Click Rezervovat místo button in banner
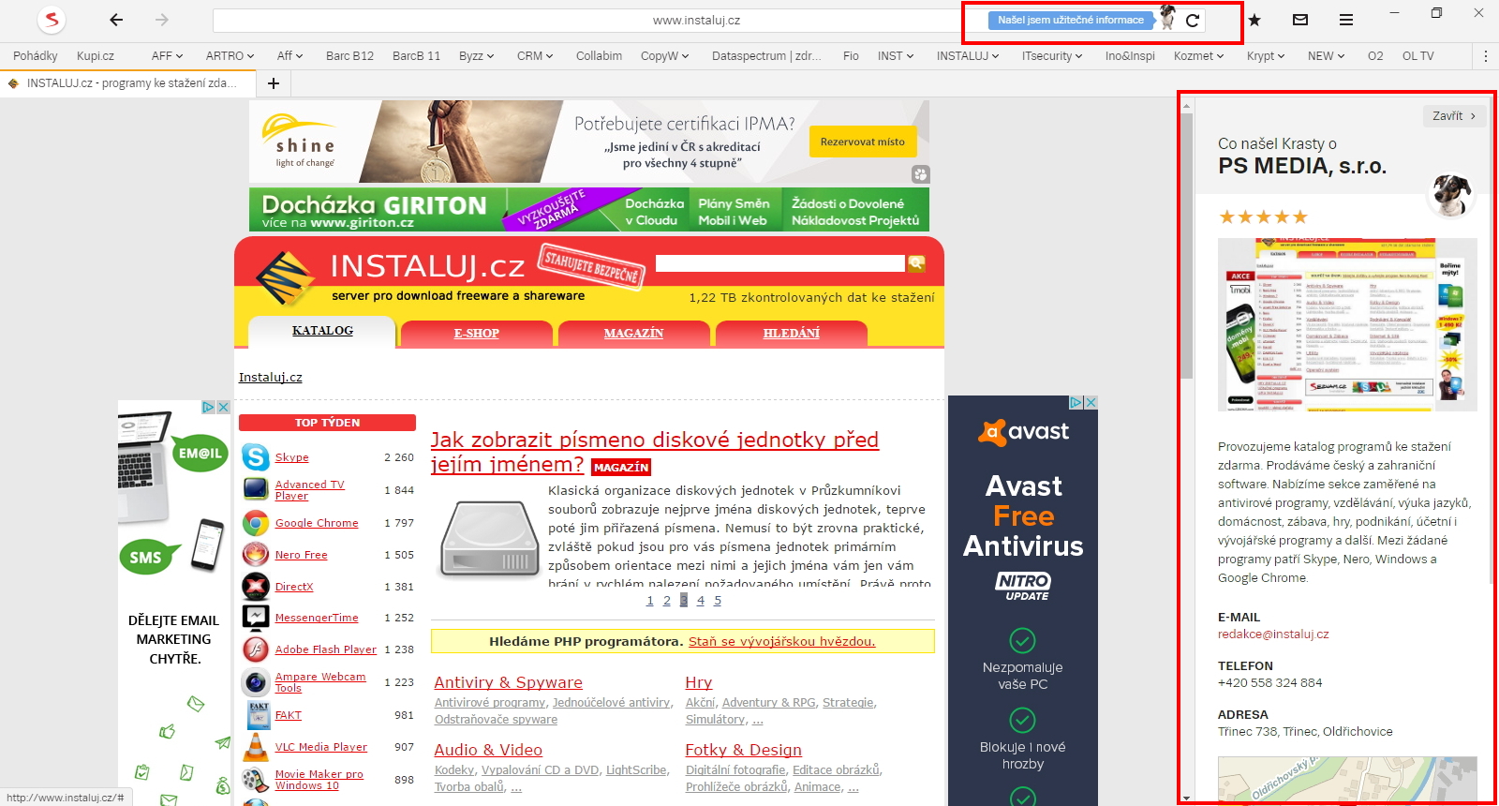The image size is (1499, 806). pyautogui.click(x=863, y=142)
